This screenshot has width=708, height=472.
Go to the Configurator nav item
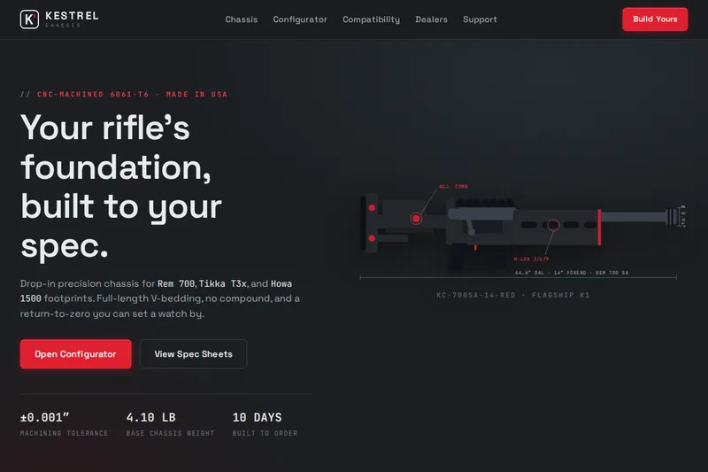tap(300, 19)
